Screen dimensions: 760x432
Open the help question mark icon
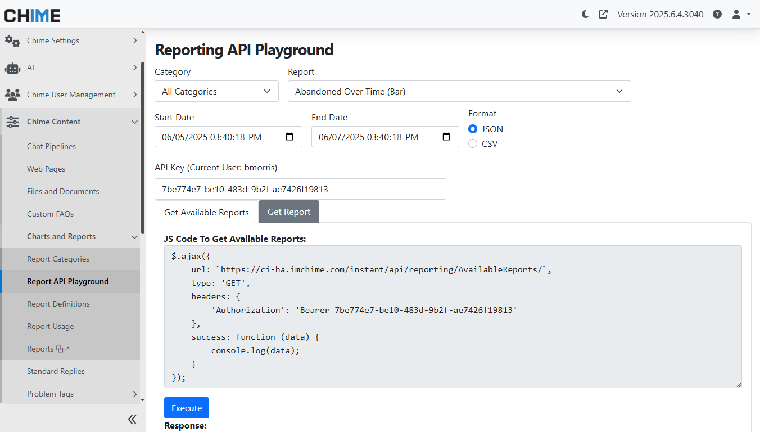tap(717, 14)
